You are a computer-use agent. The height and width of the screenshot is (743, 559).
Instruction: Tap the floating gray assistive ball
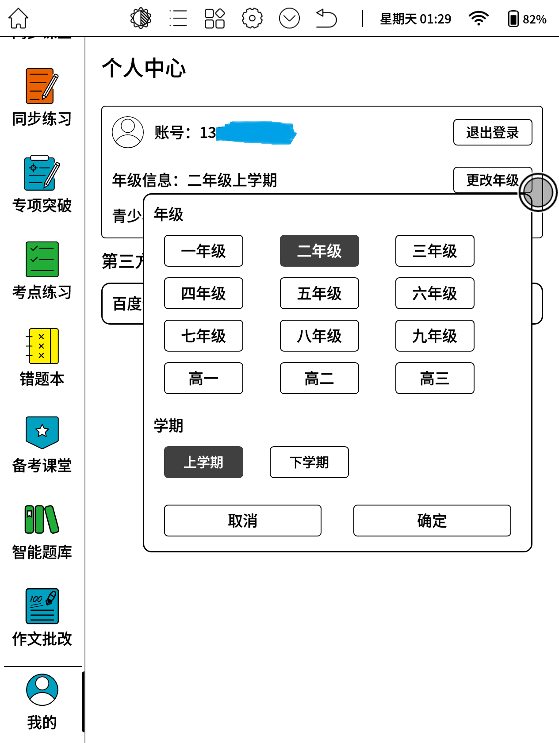[538, 192]
